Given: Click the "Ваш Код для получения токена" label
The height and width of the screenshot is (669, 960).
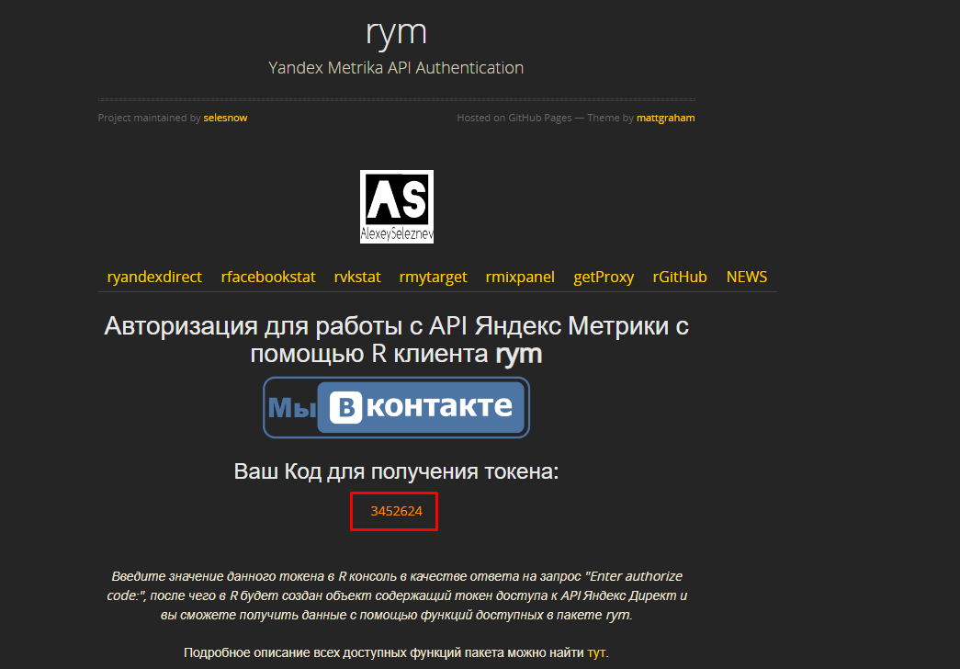Looking at the screenshot, I should pyautogui.click(x=396, y=471).
